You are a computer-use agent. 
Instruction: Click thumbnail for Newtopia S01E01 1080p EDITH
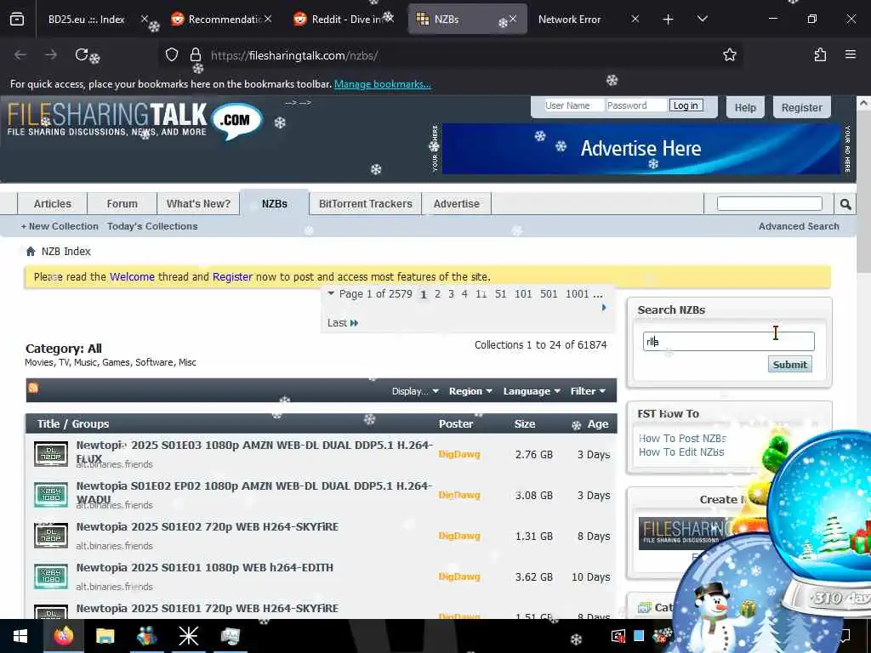click(x=50, y=576)
